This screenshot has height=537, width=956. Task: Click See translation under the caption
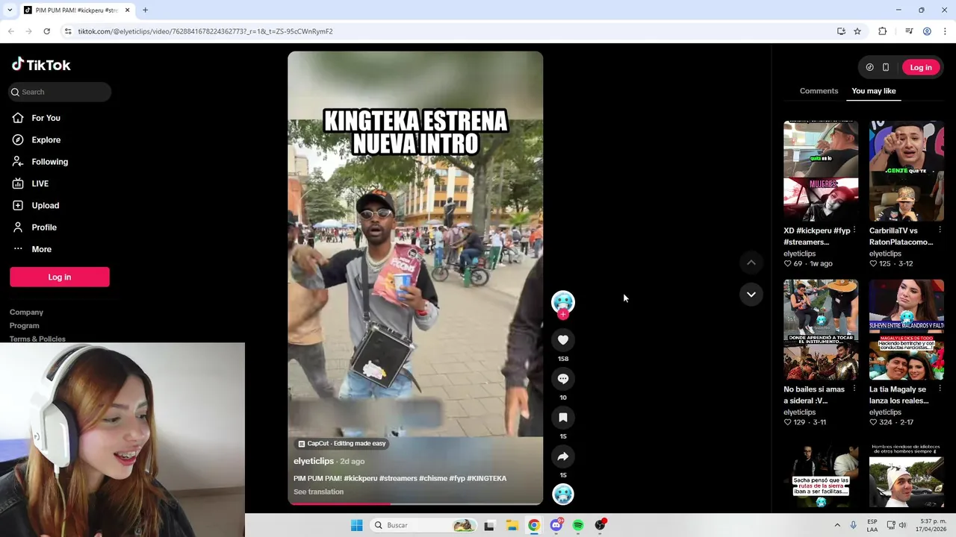318,492
